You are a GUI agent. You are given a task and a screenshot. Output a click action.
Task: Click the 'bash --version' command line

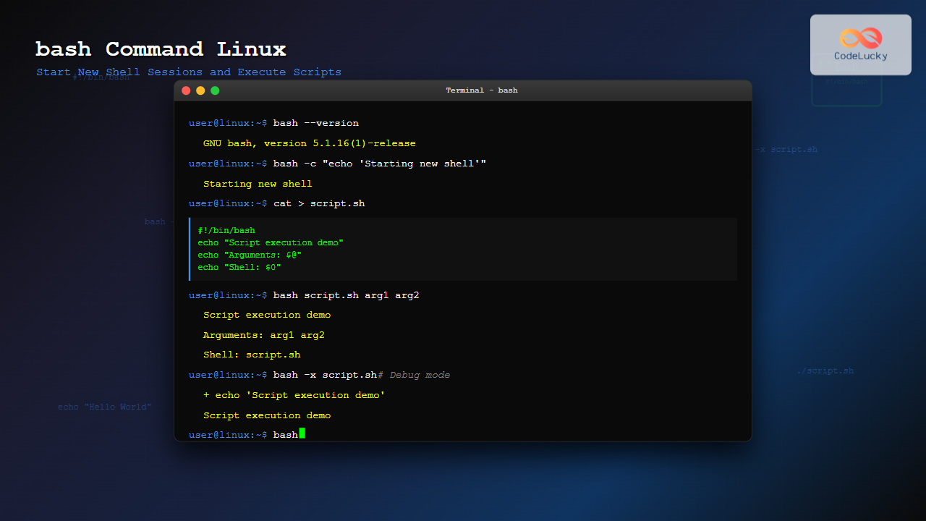click(315, 123)
